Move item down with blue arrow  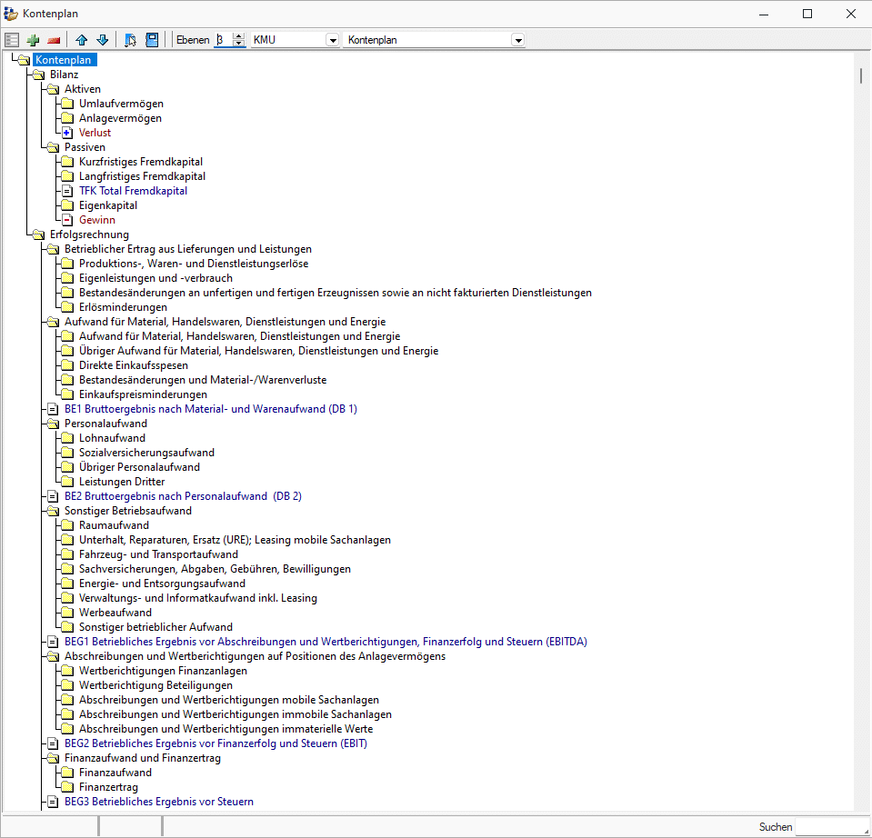tap(102, 40)
